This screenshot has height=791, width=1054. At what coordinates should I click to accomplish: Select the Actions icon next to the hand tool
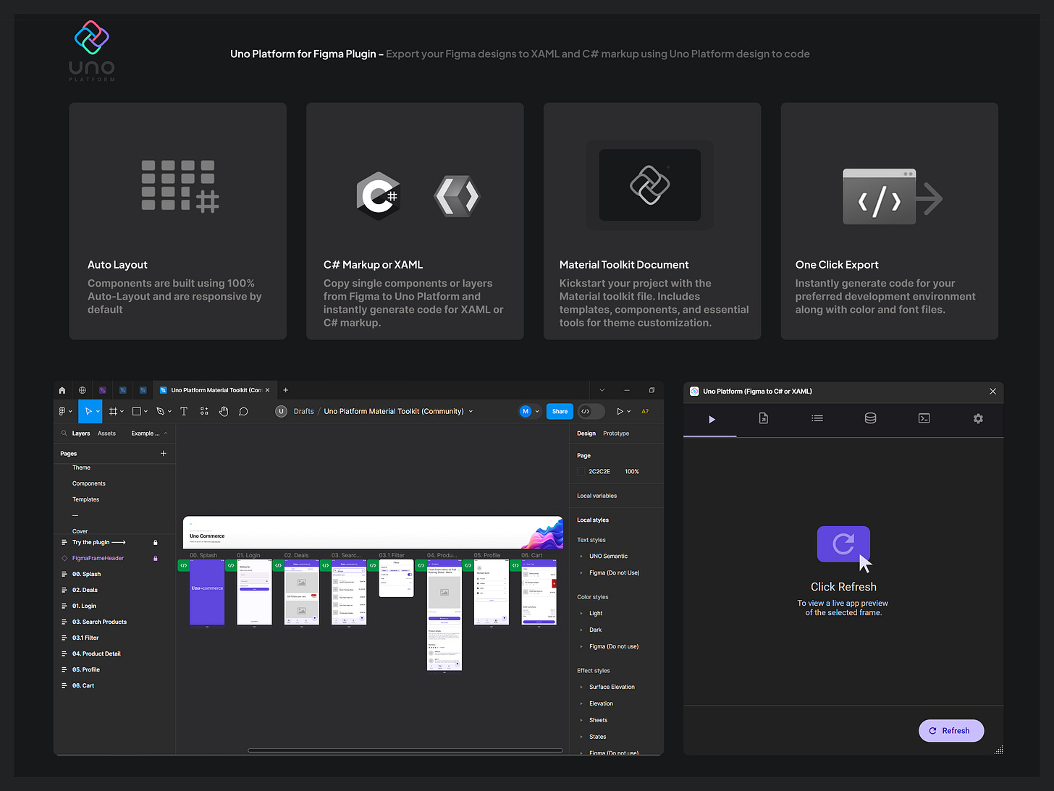(x=204, y=411)
